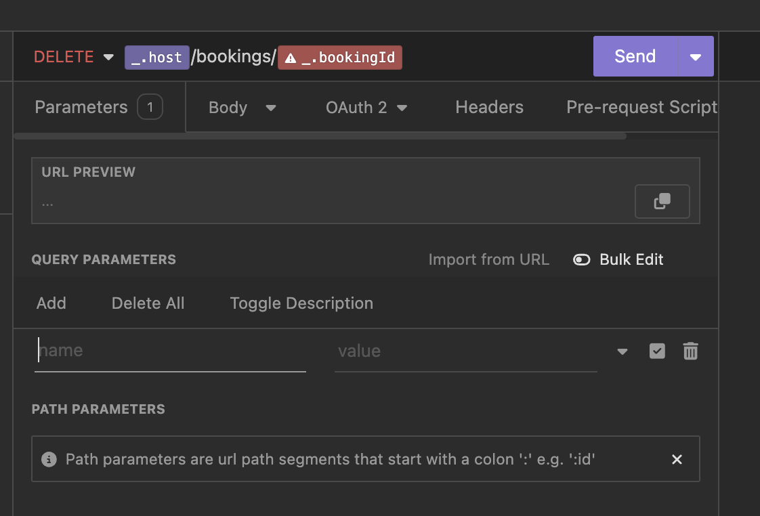Screen dimensions: 760x516
Task: Toggle the Bulk Edit switch
Action: click(582, 259)
